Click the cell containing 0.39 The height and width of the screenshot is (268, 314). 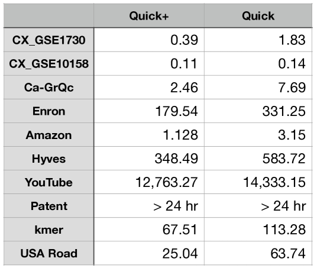(x=149, y=40)
